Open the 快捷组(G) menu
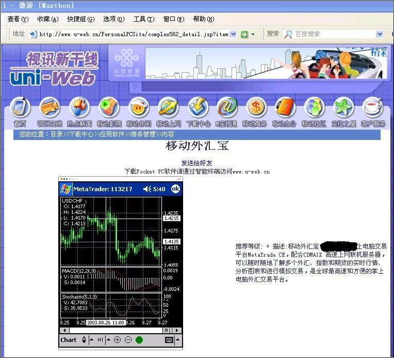The width and height of the screenshot is (394, 358). point(80,19)
